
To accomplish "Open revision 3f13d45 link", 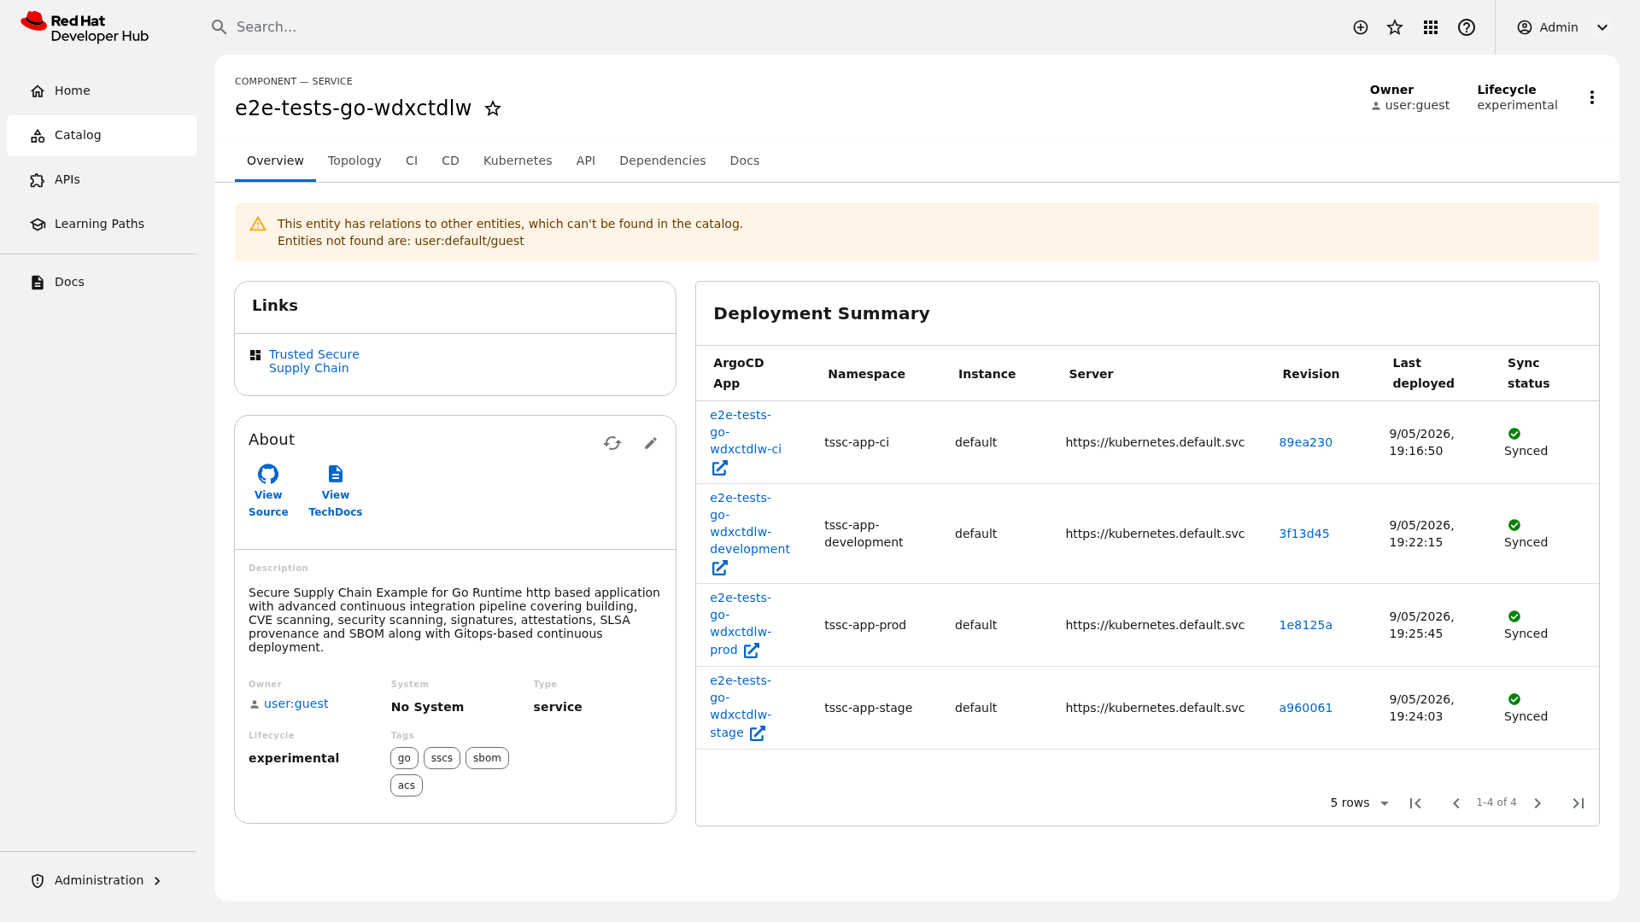I will pos(1303,534).
